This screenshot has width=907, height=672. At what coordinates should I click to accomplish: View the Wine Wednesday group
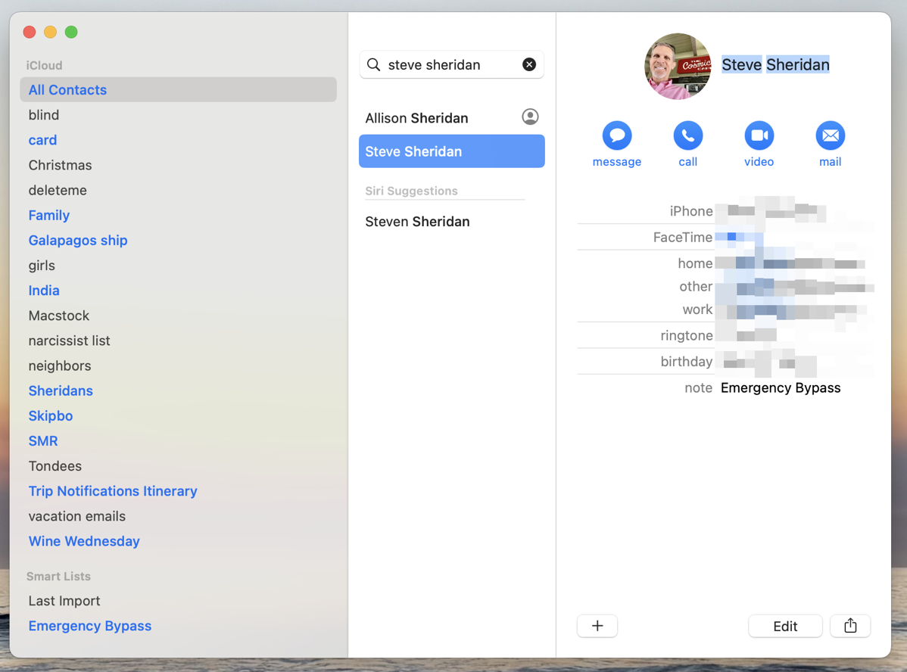click(x=83, y=541)
